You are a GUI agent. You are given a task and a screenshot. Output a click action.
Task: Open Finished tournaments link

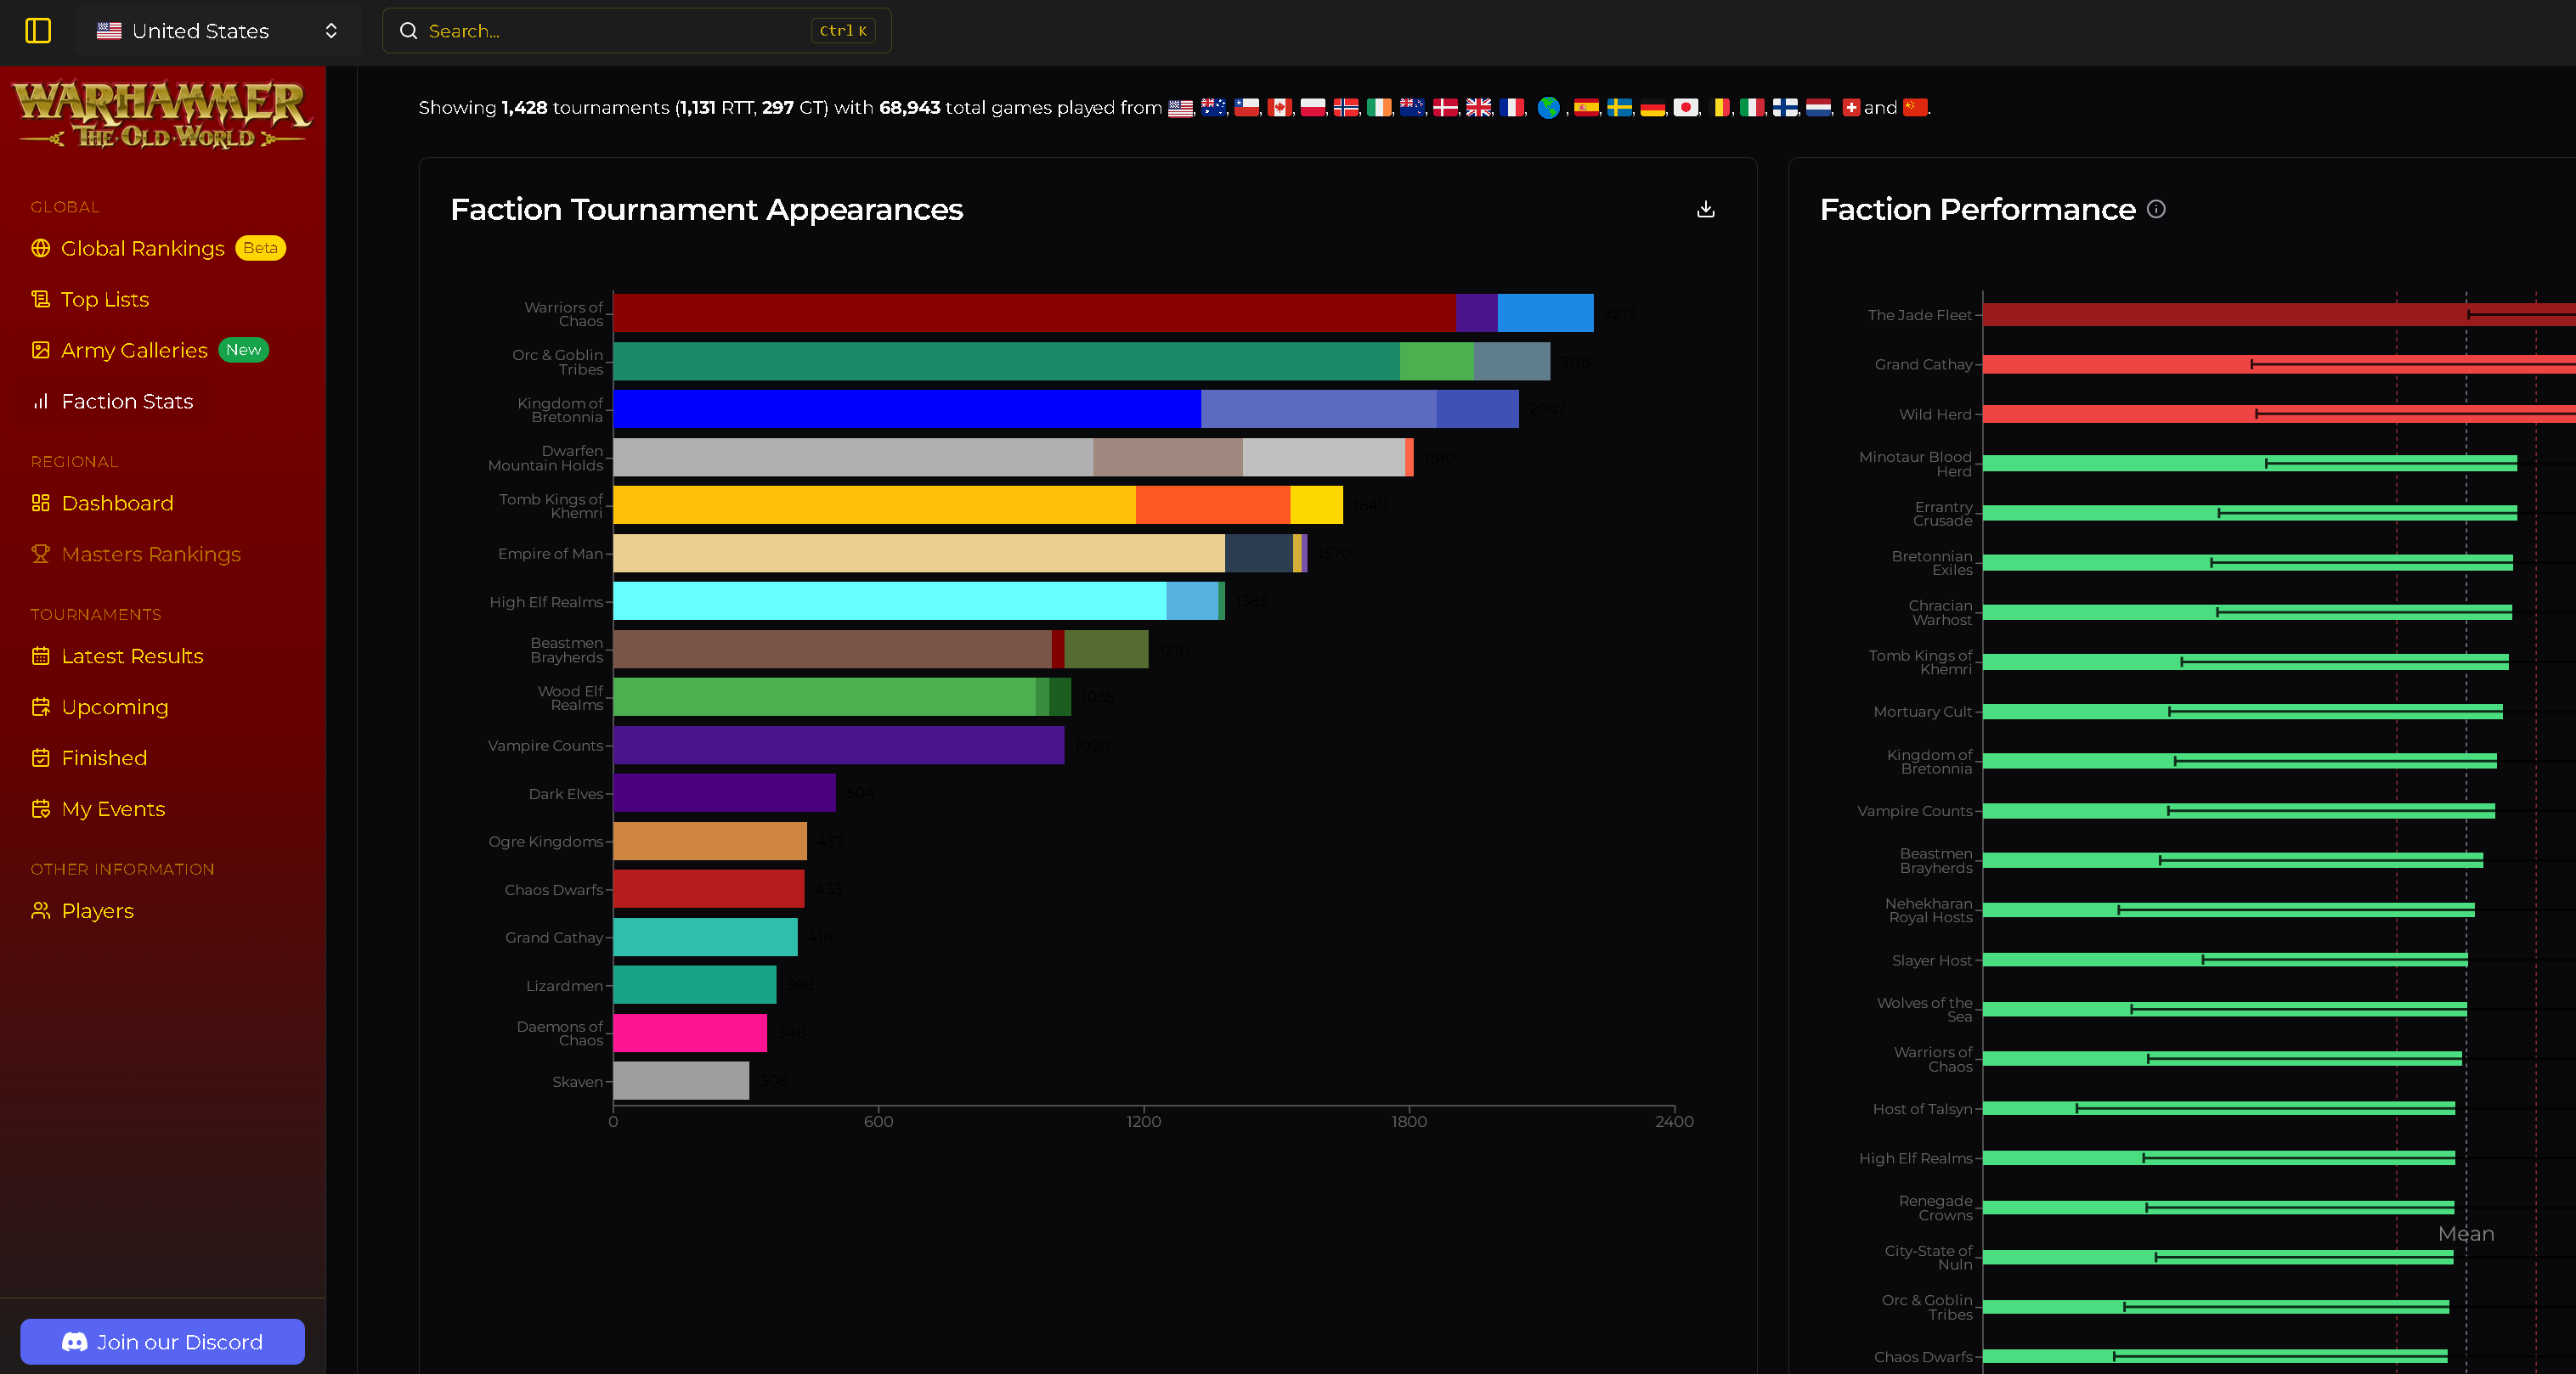(104, 757)
